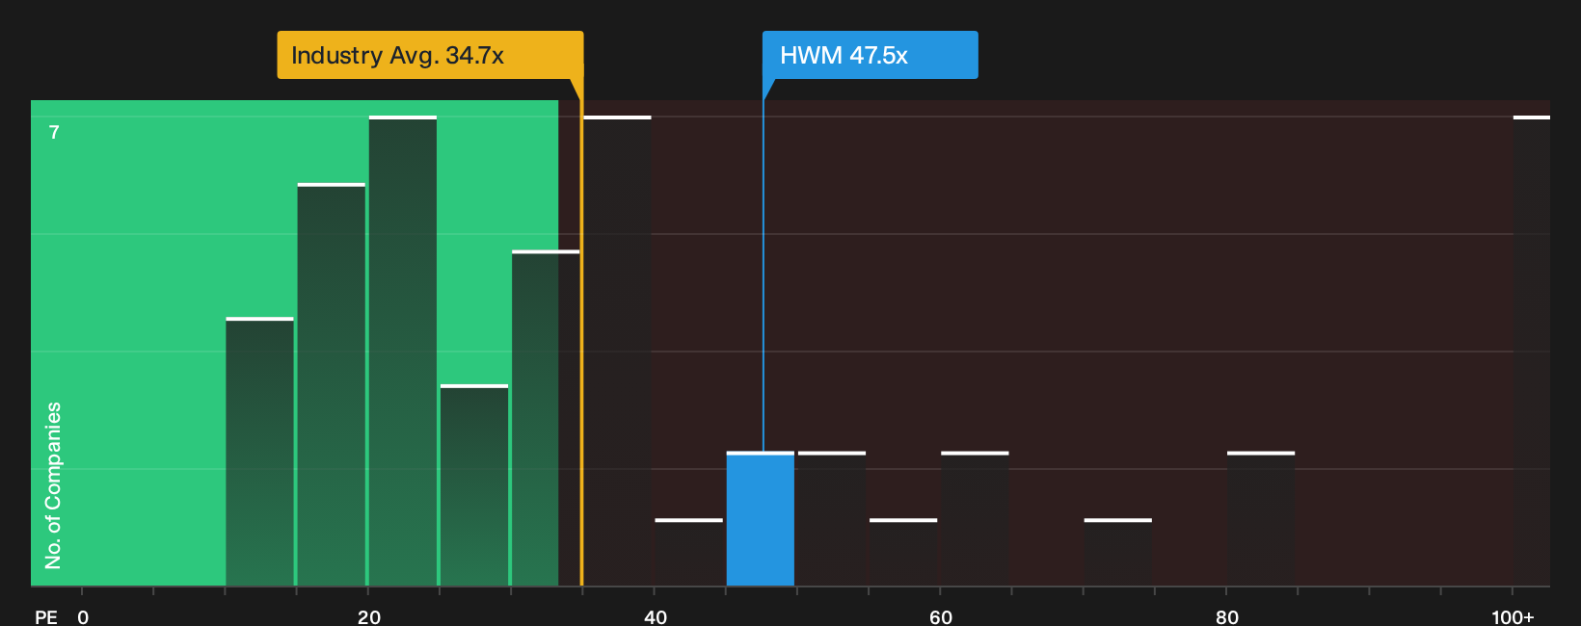Screen dimensions: 1581x626
Task: Click the x-axis label 80
Action: point(1227,617)
